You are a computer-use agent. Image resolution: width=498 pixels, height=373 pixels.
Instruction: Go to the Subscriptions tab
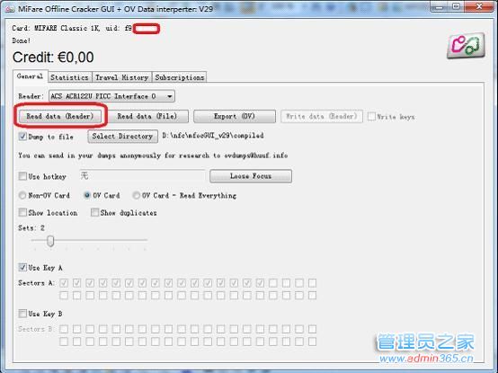pos(180,77)
